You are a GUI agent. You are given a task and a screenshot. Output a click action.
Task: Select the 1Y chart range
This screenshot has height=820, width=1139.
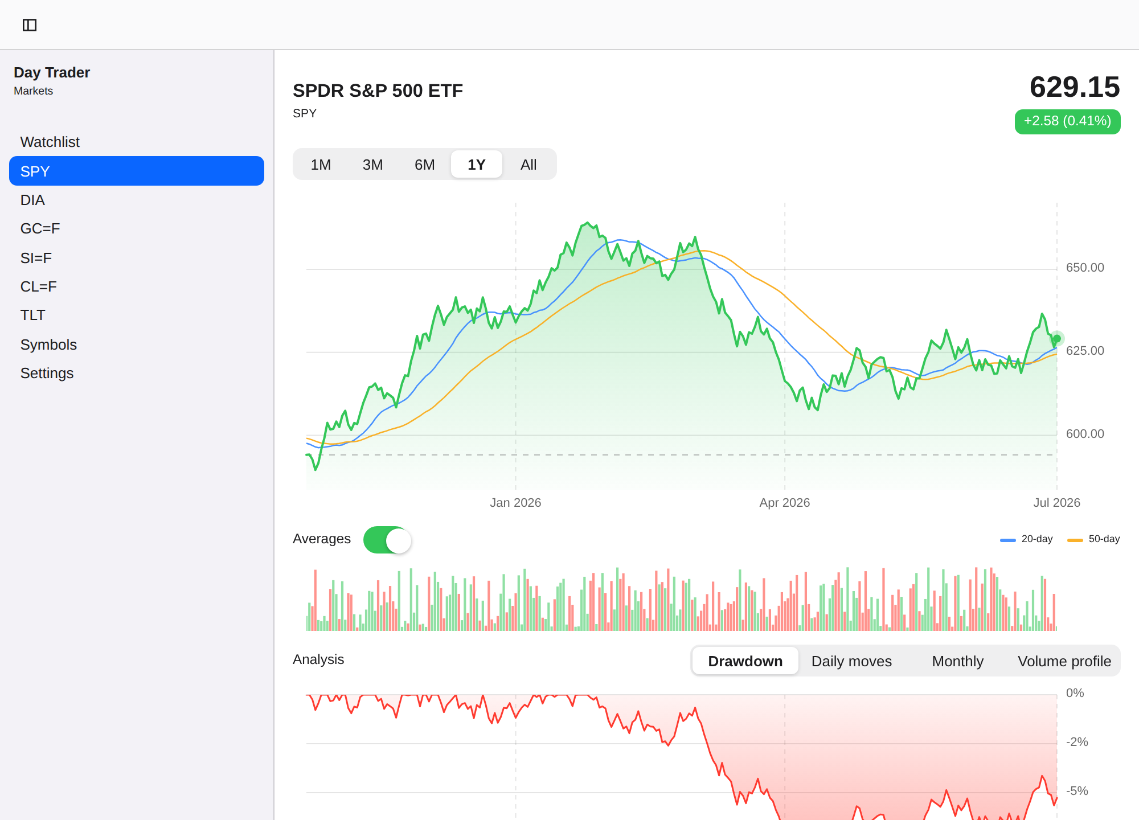point(477,165)
